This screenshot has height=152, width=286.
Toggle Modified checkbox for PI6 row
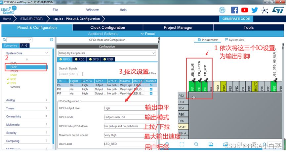click(x=151, y=89)
